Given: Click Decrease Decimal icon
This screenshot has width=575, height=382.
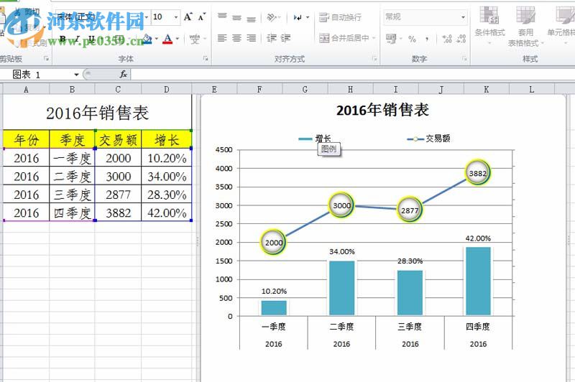Looking at the screenshot, I should [x=461, y=39].
